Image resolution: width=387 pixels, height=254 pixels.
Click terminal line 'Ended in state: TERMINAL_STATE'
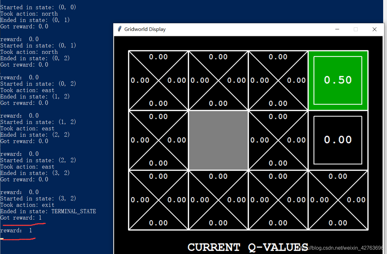click(x=48, y=211)
